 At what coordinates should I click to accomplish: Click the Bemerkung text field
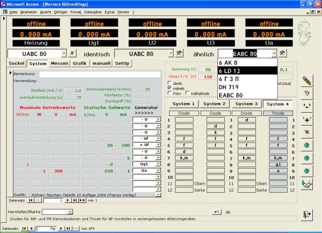pos(100,74)
